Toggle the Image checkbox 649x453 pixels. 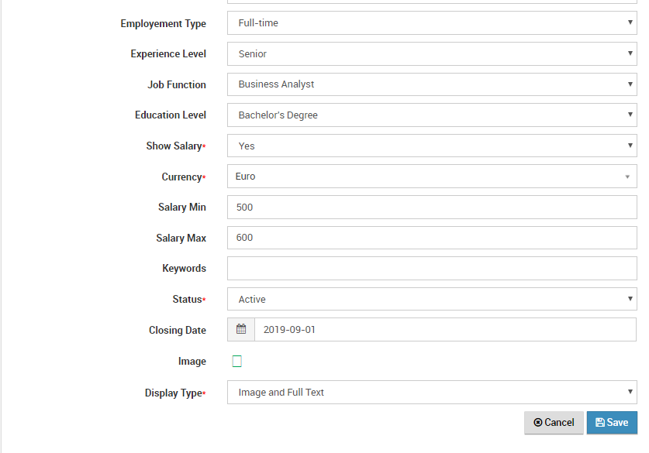point(236,362)
